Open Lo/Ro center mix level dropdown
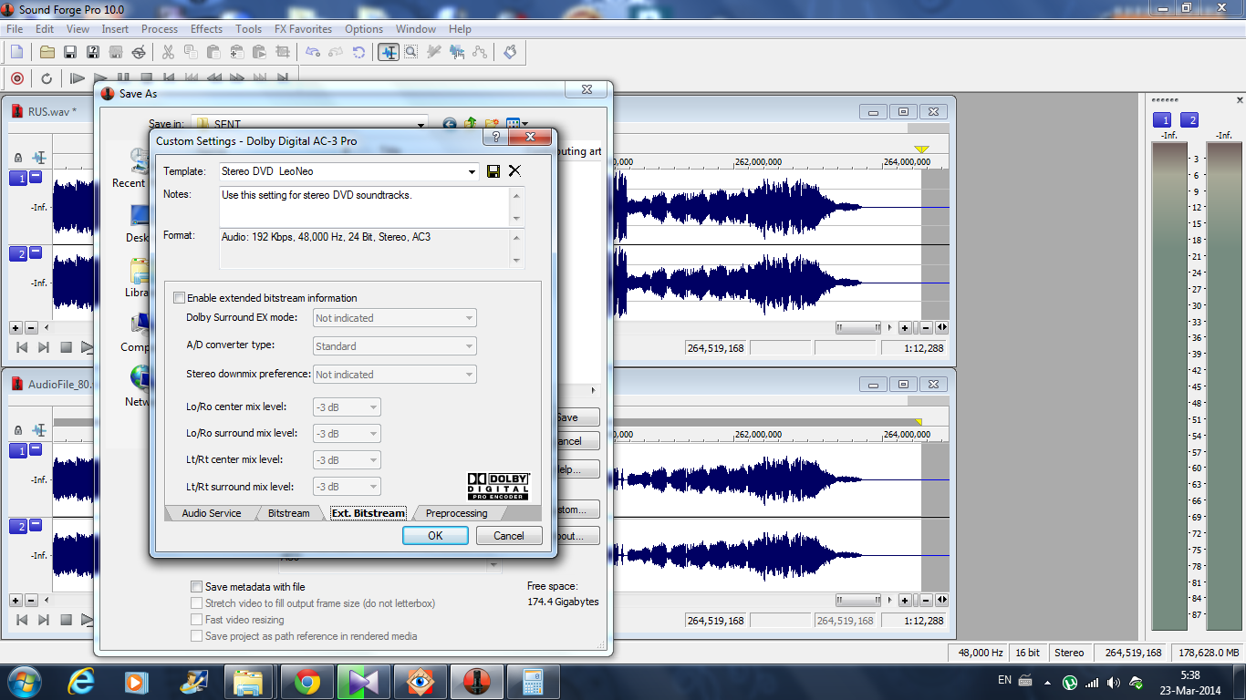1246x700 pixels. [x=347, y=407]
